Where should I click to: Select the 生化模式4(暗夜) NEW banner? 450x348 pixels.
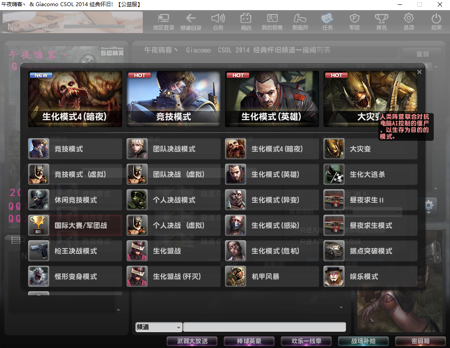click(x=75, y=99)
